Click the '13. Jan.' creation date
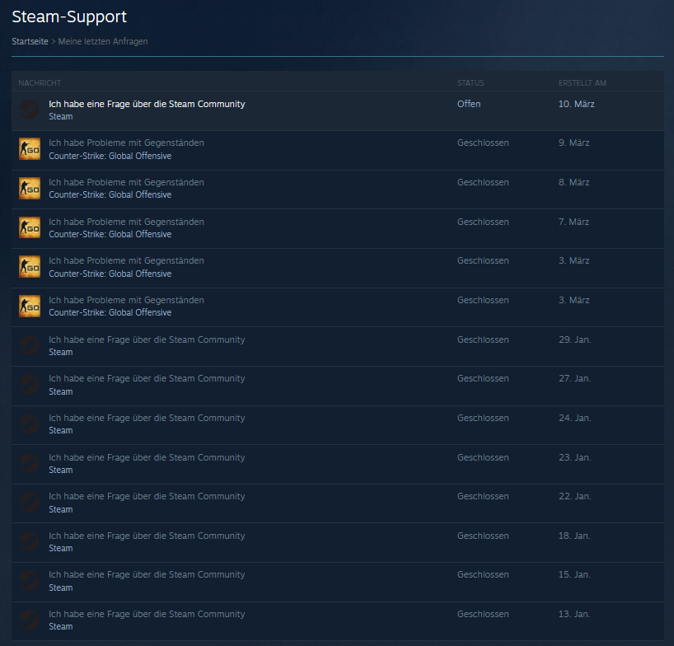 (x=574, y=614)
